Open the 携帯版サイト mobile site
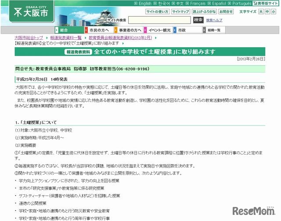The height and width of the screenshot is (221, 281). 266,4
